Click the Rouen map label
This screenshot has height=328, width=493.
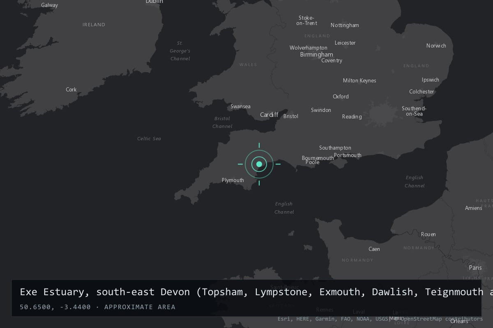(428, 235)
